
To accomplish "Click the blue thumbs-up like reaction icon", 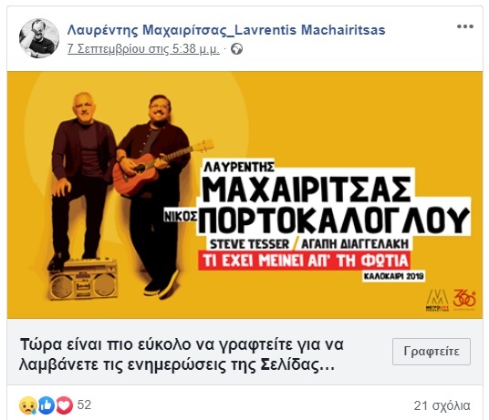I will pos(46,405).
